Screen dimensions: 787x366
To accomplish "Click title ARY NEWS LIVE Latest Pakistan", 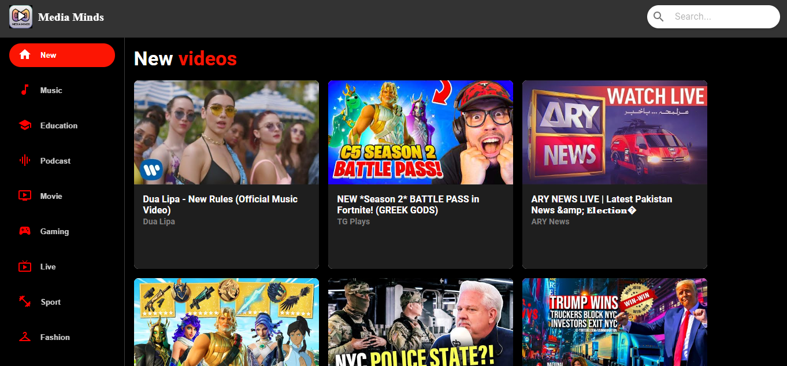I will click(x=602, y=205).
